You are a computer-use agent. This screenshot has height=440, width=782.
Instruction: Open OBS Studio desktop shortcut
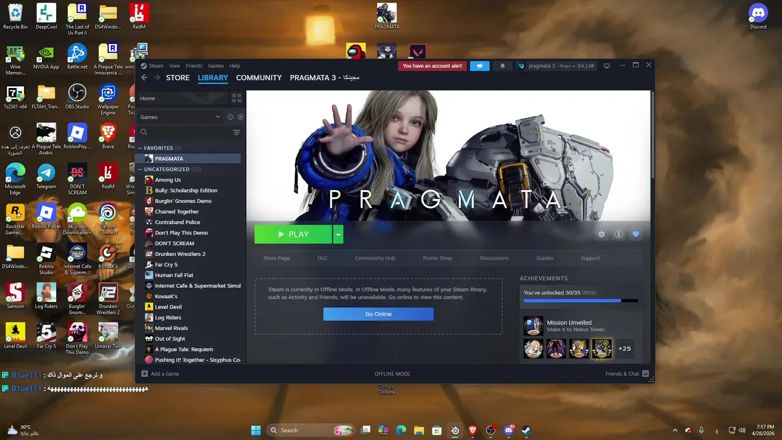tap(77, 97)
